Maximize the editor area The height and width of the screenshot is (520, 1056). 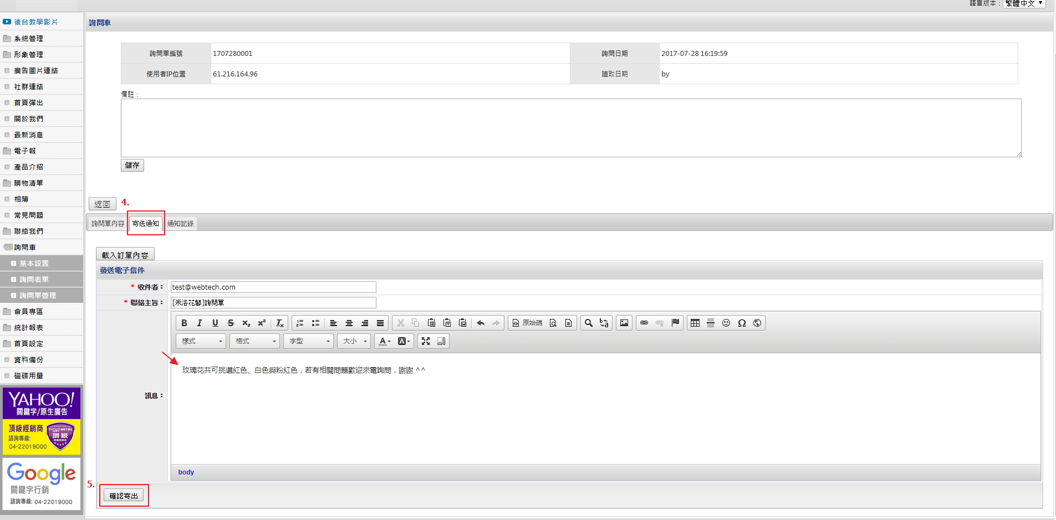(x=425, y=341)
